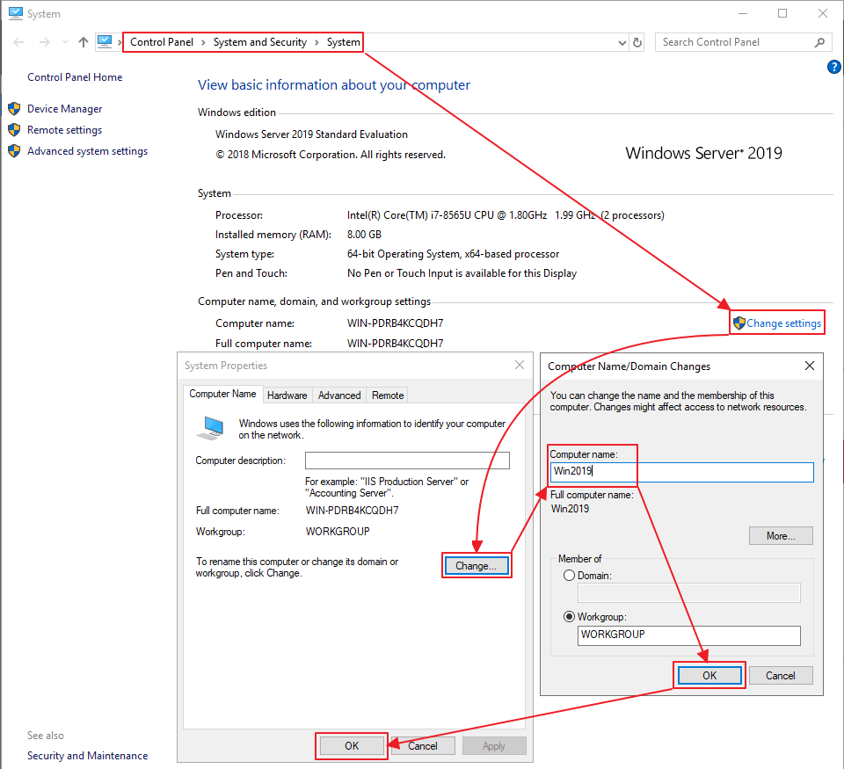Select the Workgroup radio button
This screenshot has width=844, height=769.
(569, 617)
